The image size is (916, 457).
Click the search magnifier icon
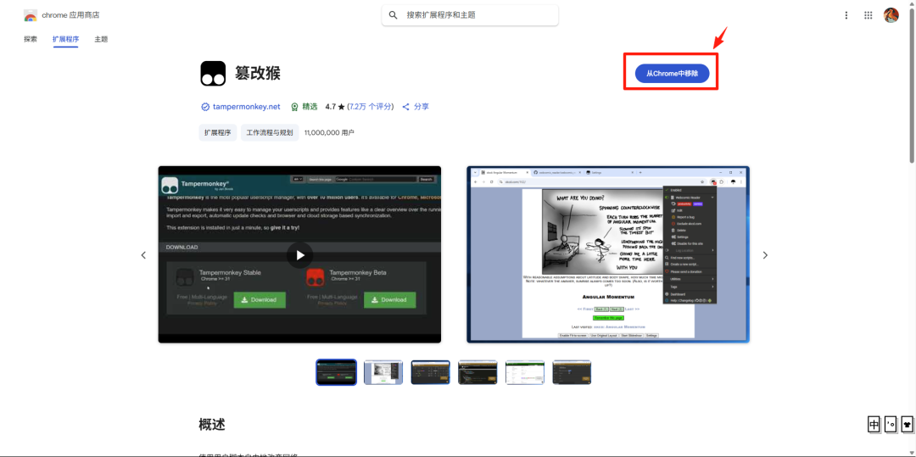coord(394,15)
